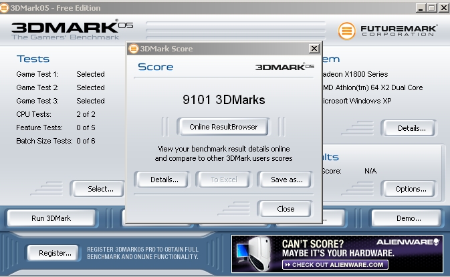Screen dimensions: 450x277
Task: Click Check Out Alienware.com link
Action: coord(335,265)
